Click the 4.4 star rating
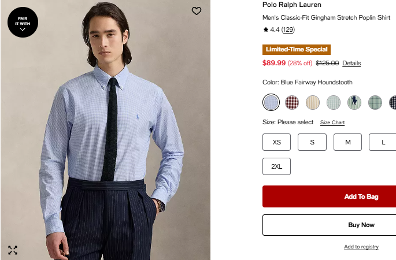 pos(271,29)
